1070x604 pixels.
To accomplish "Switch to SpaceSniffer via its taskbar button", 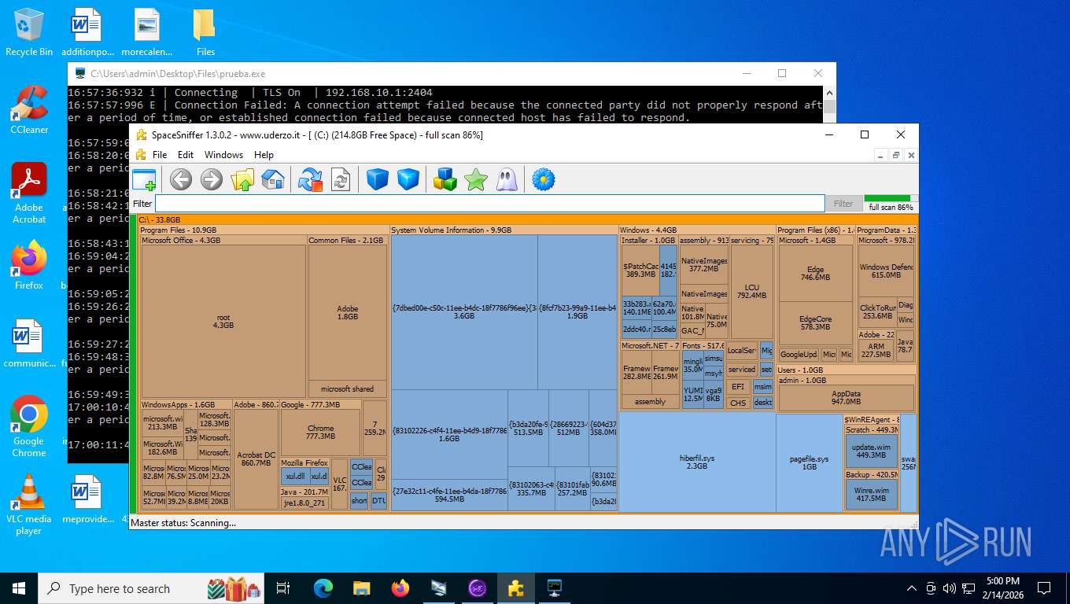I will [x=516, y=588].
